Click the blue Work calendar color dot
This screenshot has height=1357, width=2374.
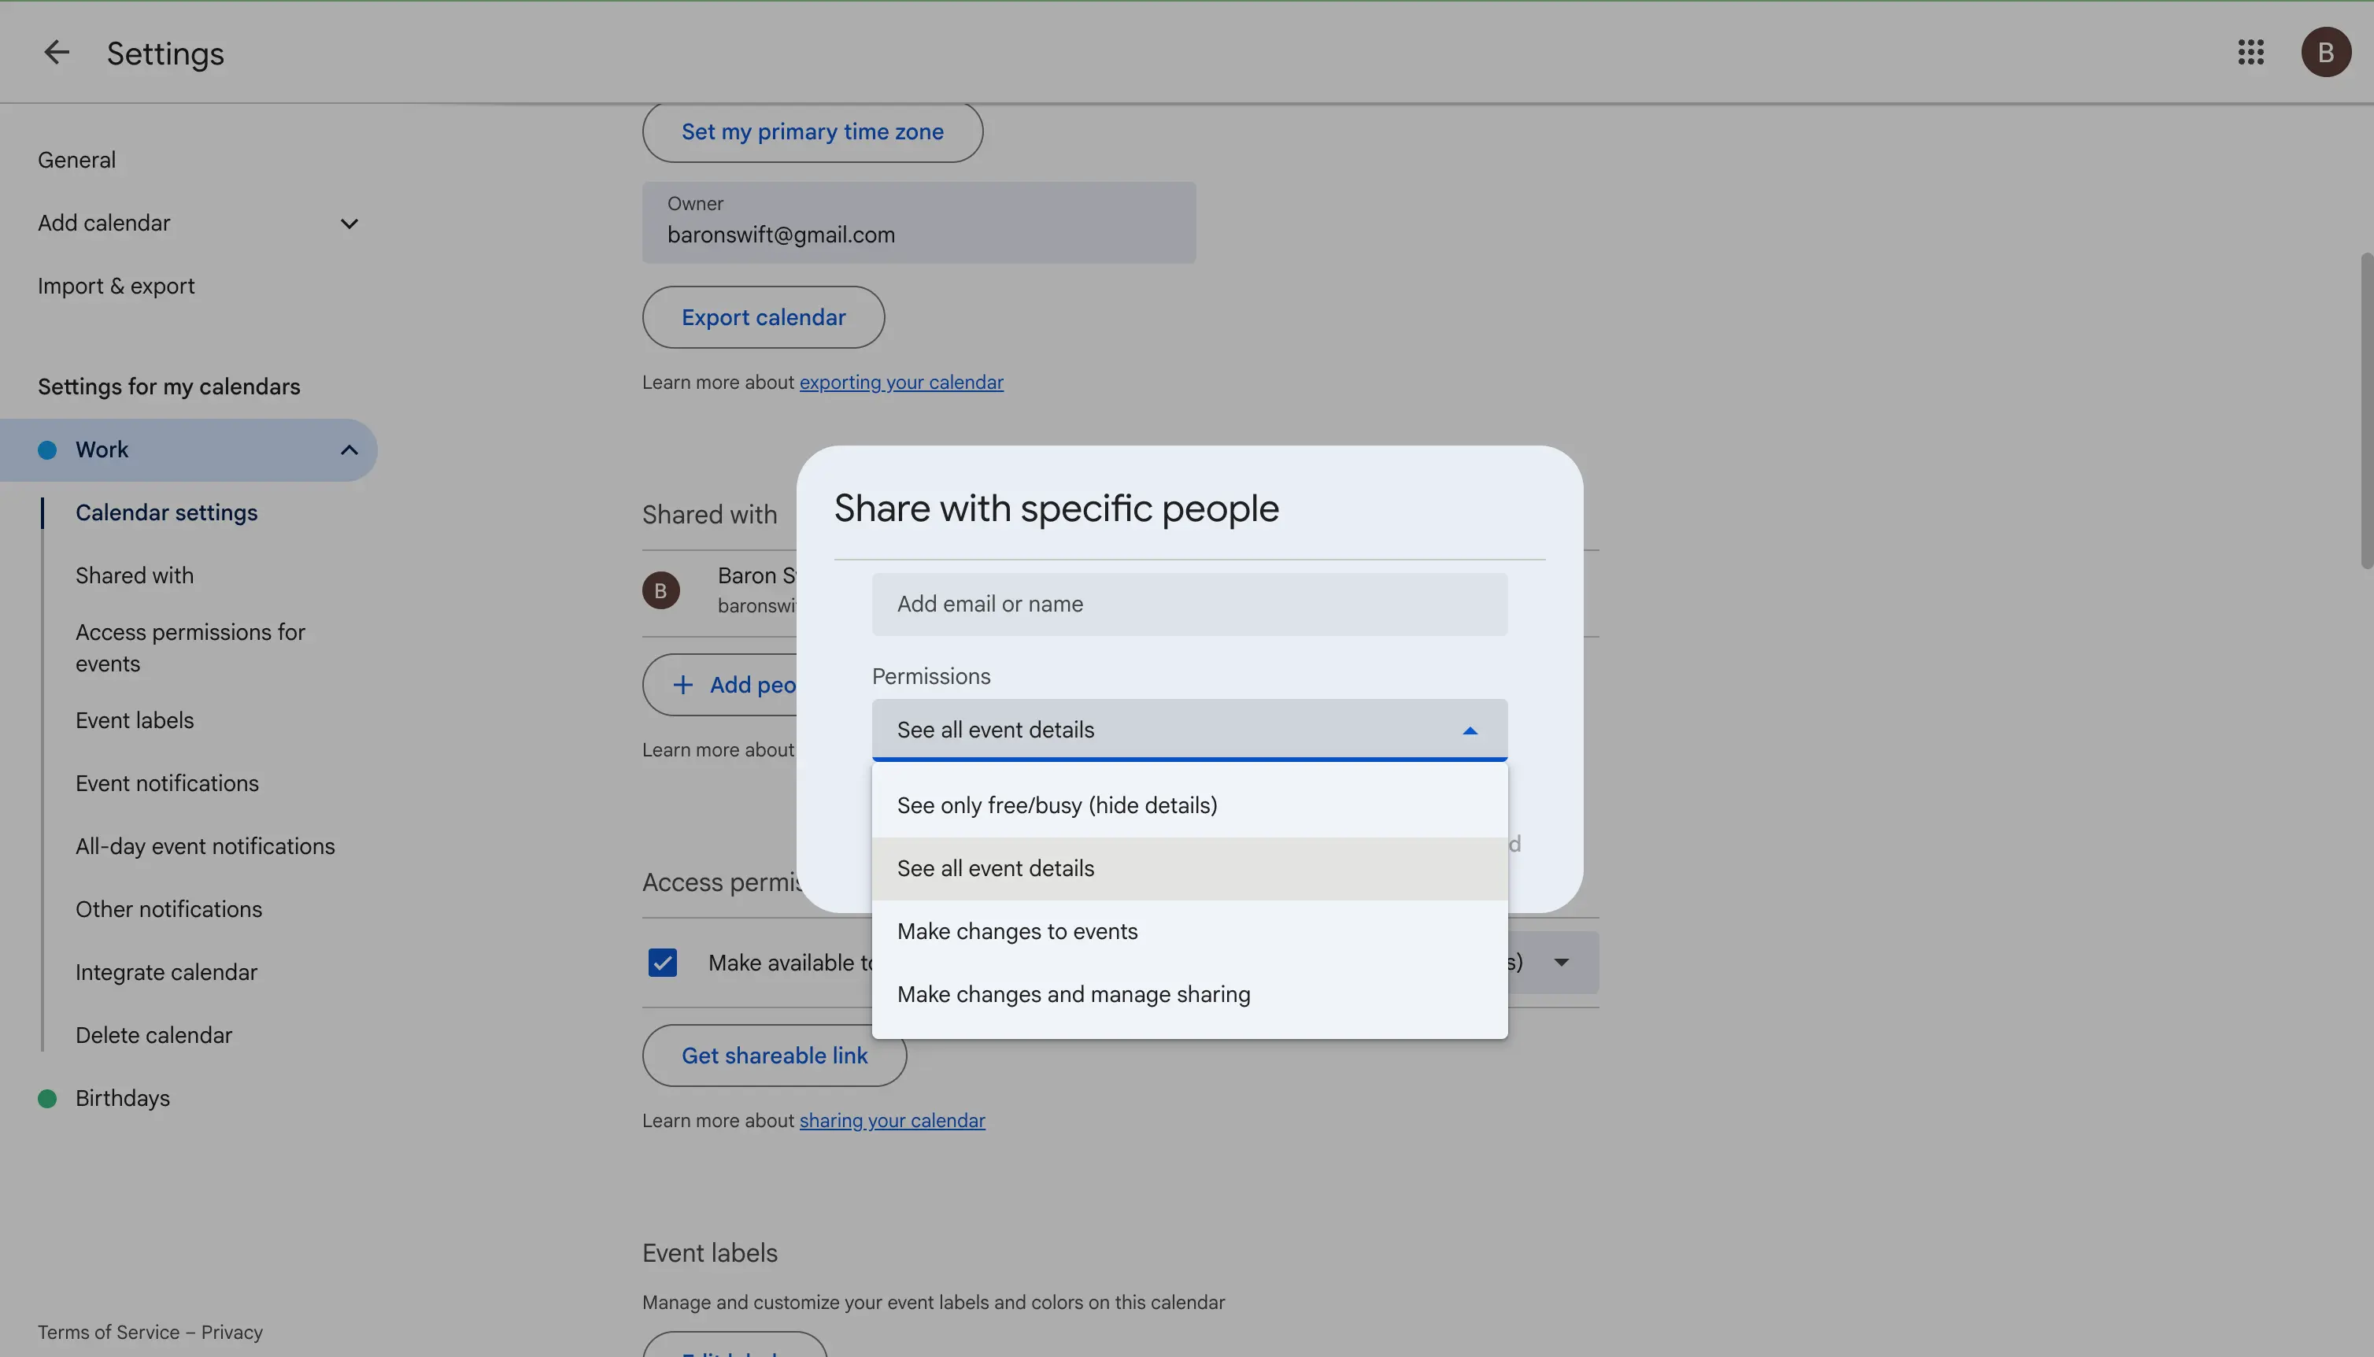tap(46, 450)
